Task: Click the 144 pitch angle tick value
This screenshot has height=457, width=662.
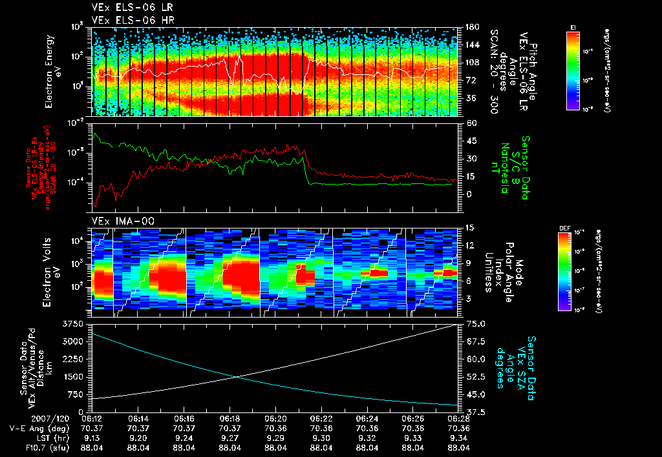Action: 472,45
